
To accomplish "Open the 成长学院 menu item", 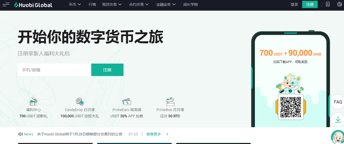I will coord(190,4).
